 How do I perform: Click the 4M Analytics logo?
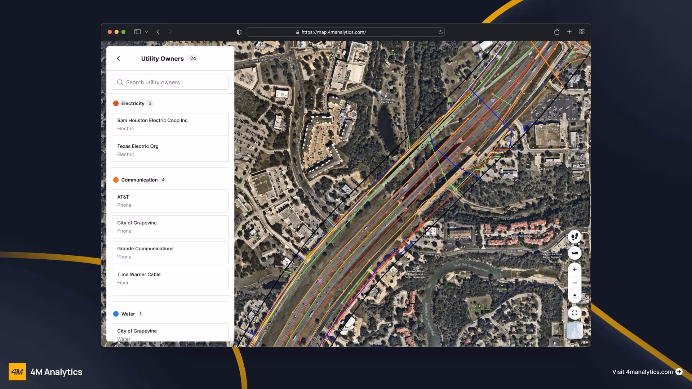(x=45, y=372)
